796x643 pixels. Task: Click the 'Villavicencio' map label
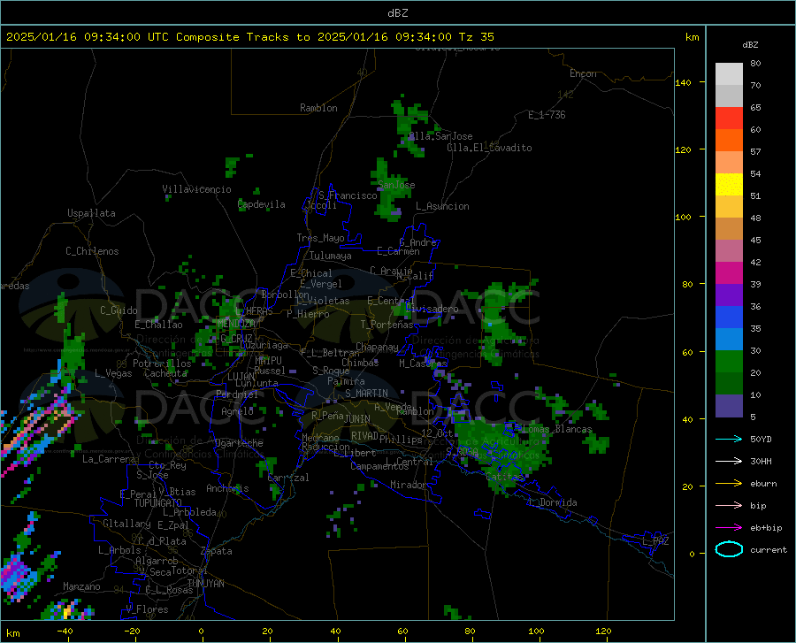pyautogui.click(x=197, y=189)
